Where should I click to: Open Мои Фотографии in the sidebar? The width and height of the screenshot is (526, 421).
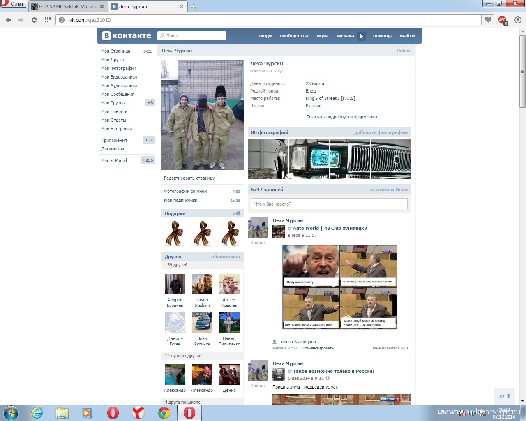pos(118,68)
